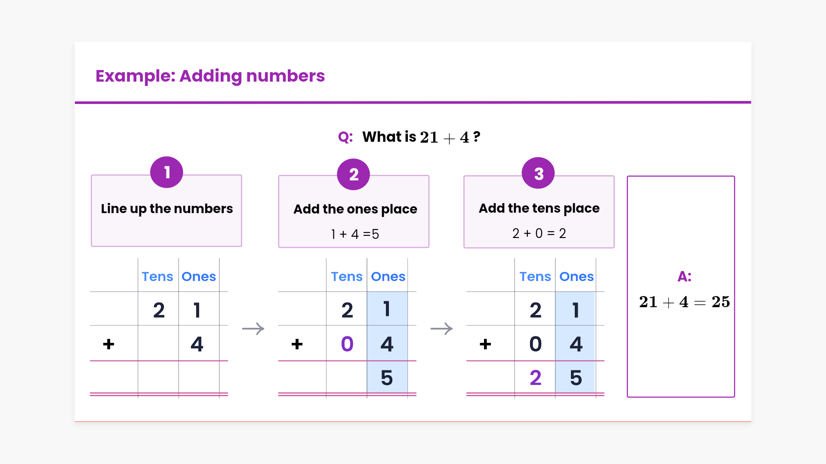This screenshot has width=826, height=464.
Task: Click the purple 2 result in third table
Action: [x=535, y=378]
